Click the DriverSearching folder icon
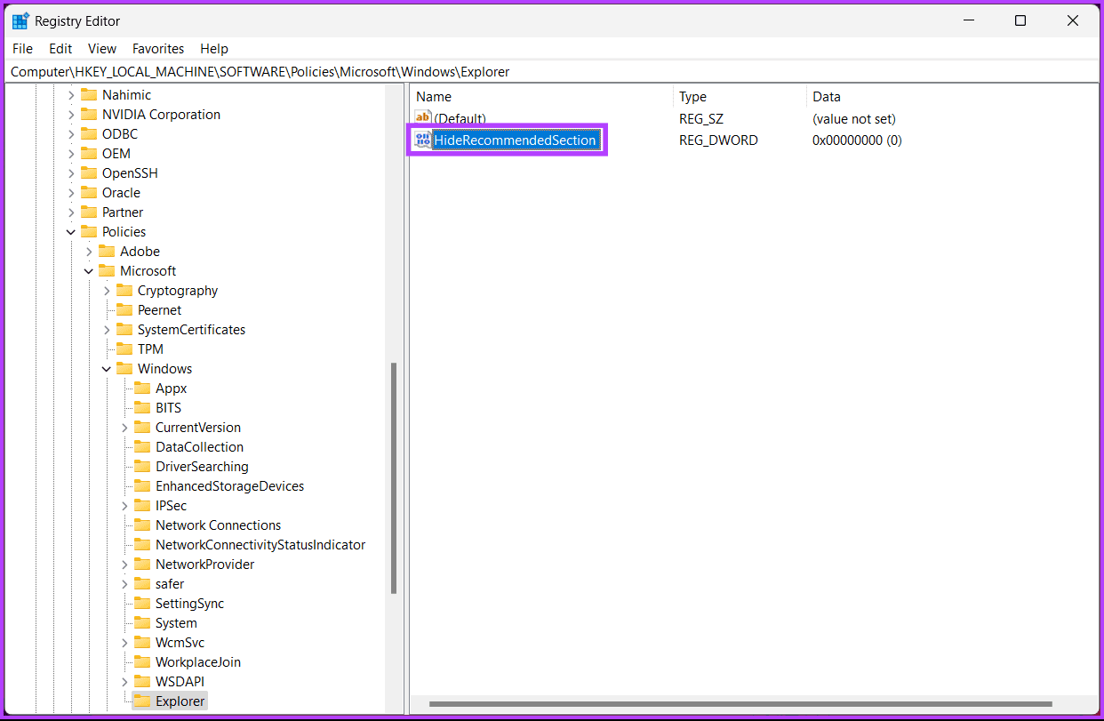The image size is (1104, 721). tap(141, 467)
